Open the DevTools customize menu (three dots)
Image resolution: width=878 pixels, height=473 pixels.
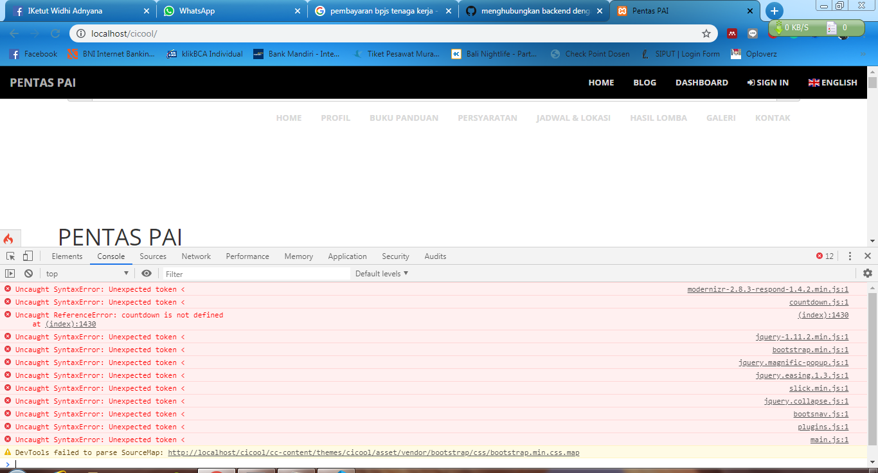coord(850,256)
